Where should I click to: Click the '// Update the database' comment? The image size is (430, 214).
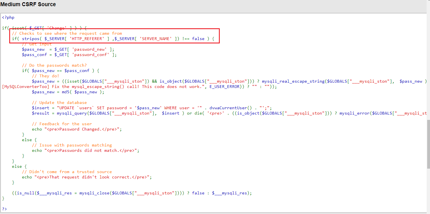[59, 103]
